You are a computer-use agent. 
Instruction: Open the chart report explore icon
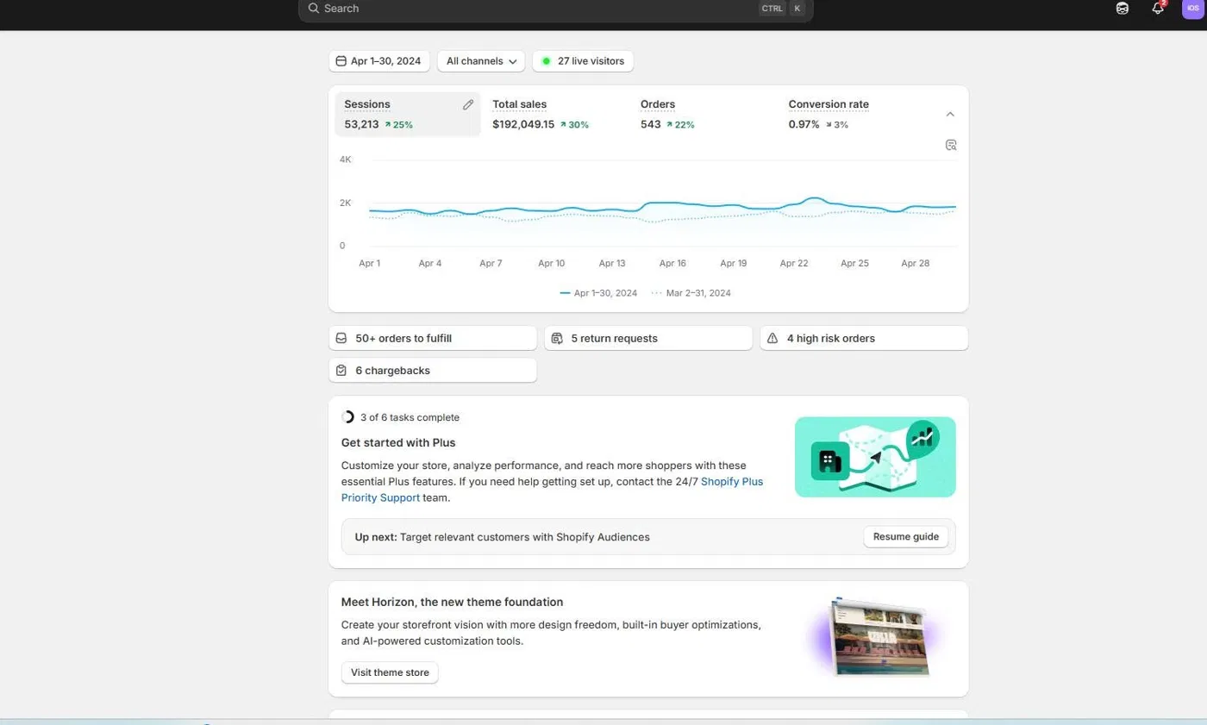click(x=951, y=145)
